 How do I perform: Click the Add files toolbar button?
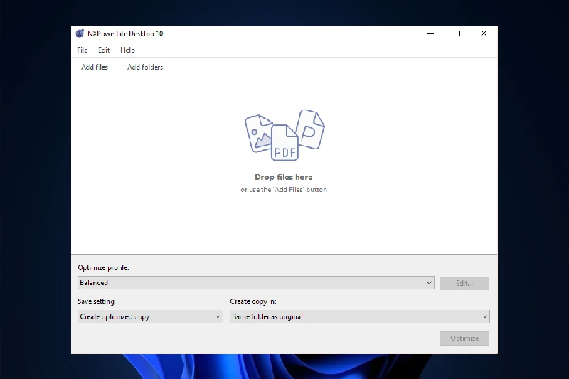pyautogui.click(x=95, y=67)
